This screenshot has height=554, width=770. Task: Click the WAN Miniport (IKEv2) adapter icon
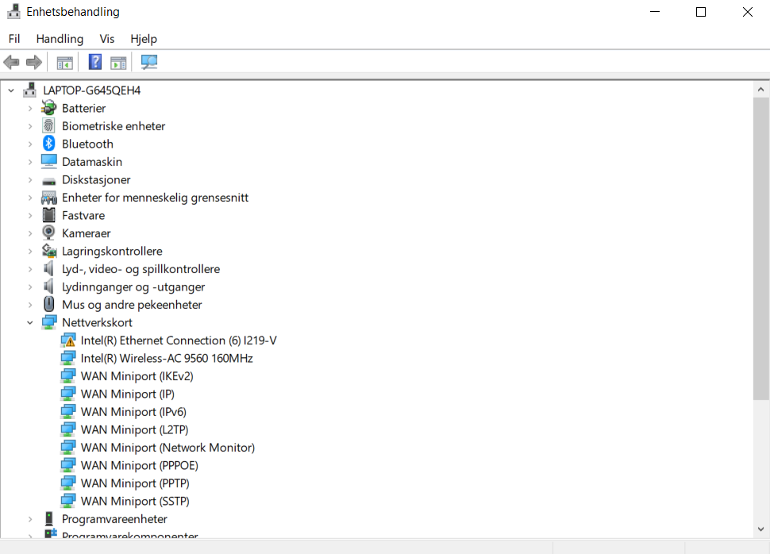[x=67, y=375]
